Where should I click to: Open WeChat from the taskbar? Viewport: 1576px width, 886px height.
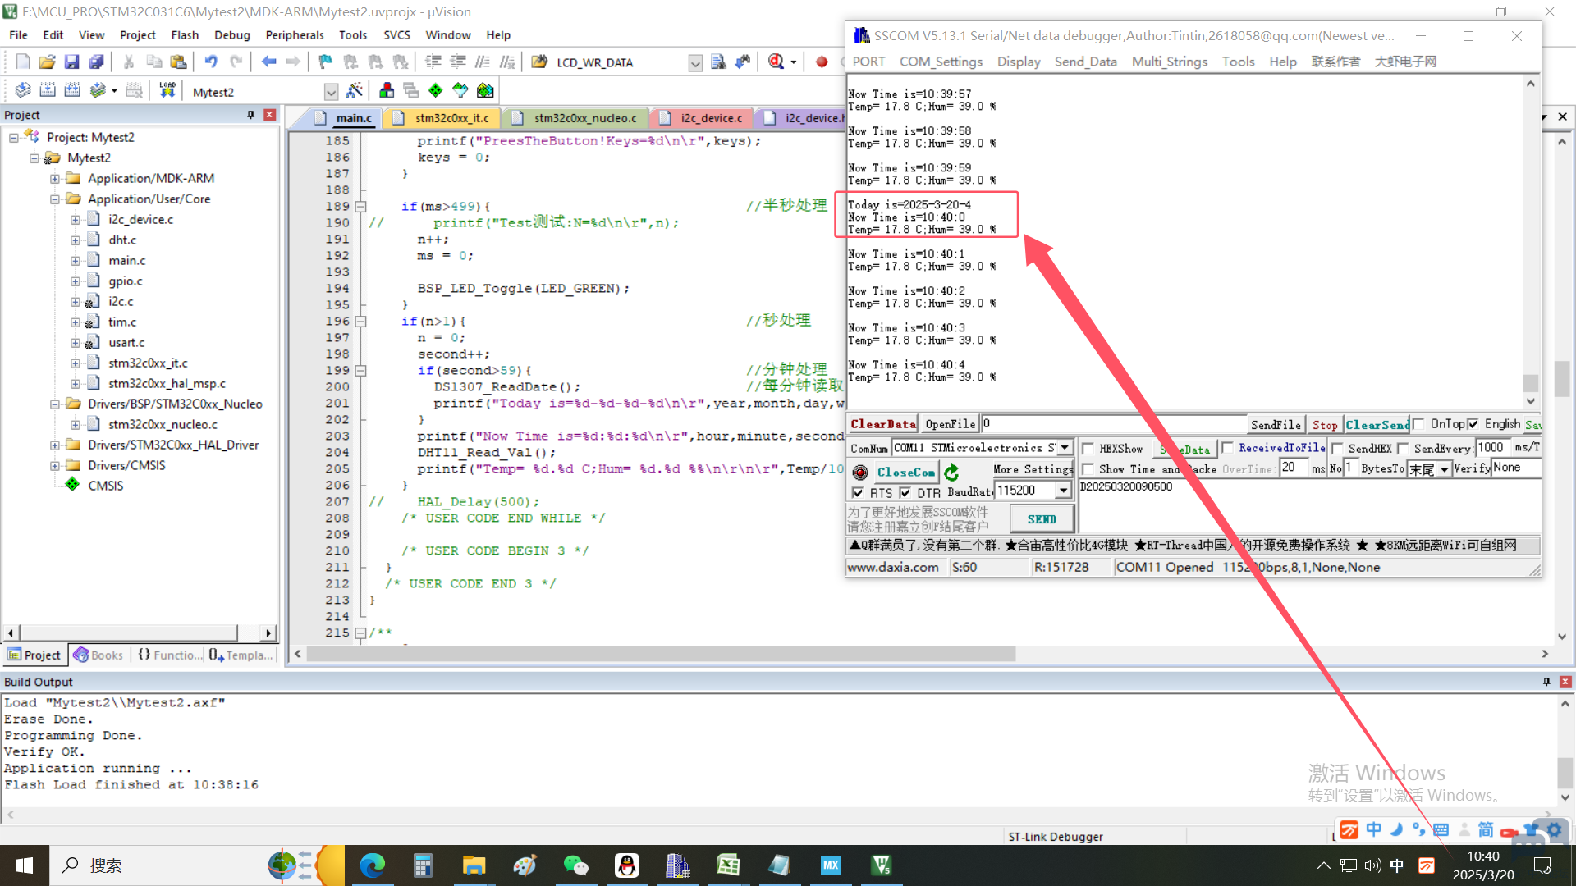[x=575, y=865]
